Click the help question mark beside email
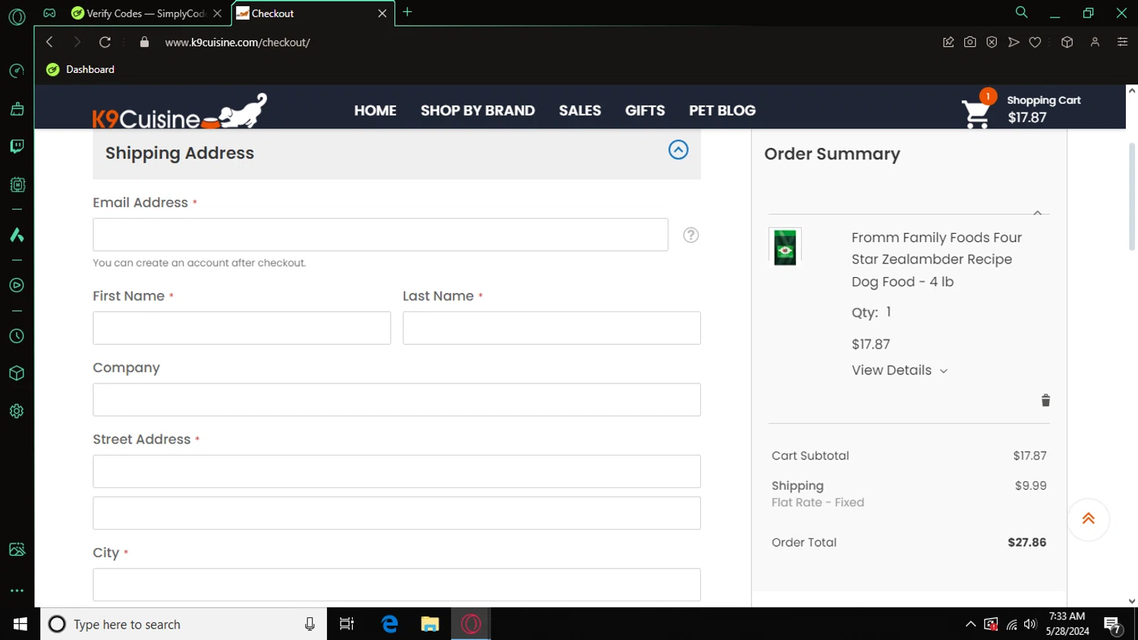The width and height of the screenshot is (1138, 640). (x=690, y=235)
